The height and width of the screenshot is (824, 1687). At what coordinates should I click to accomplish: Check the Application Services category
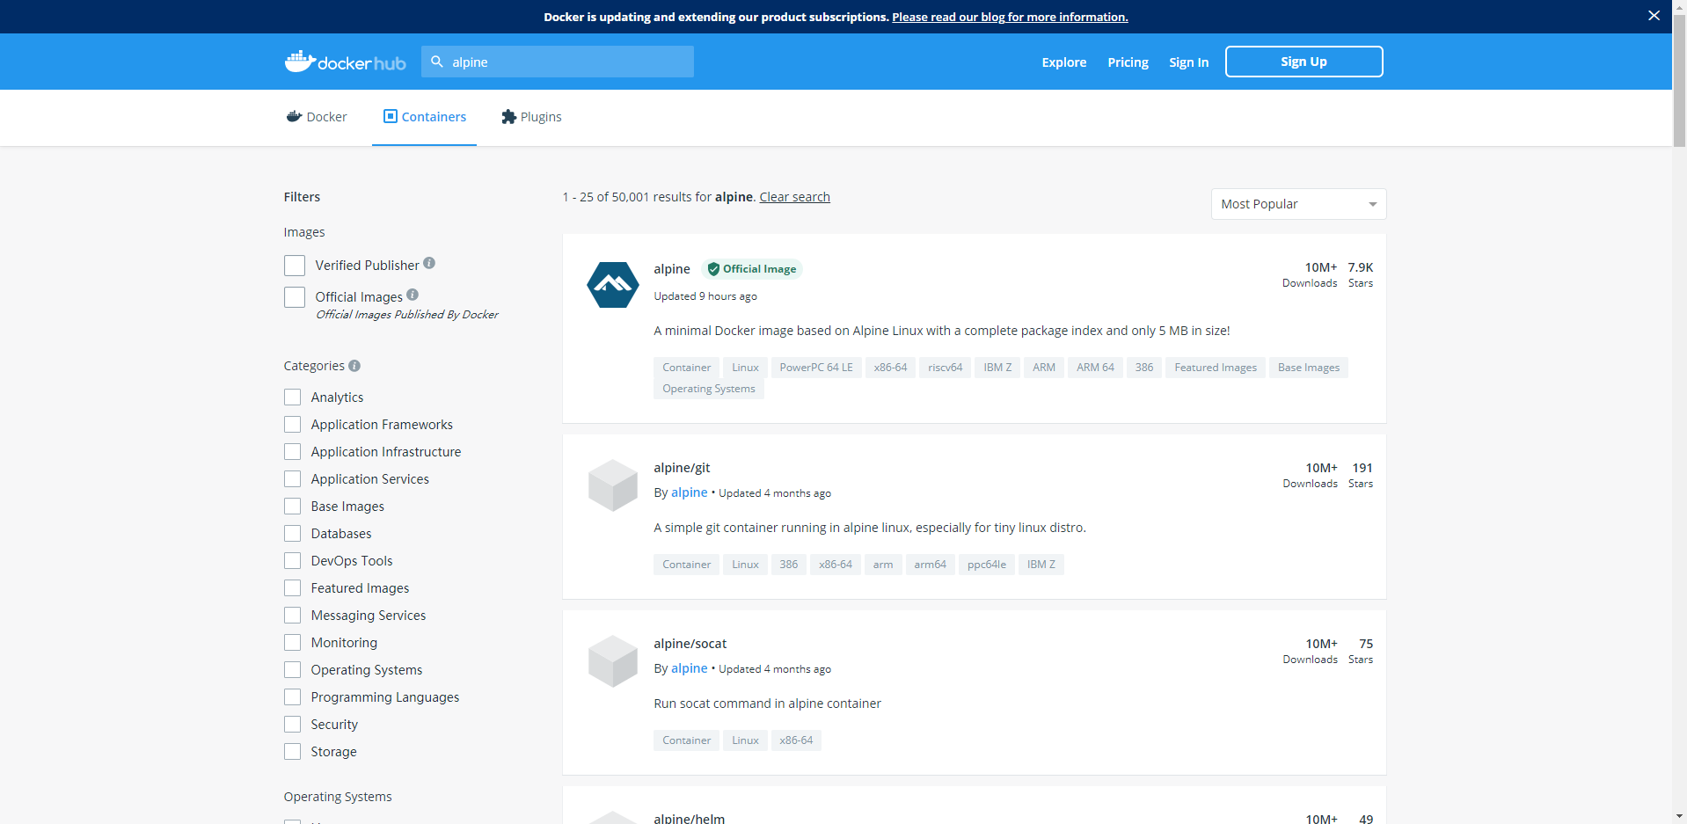coord(293,479)
